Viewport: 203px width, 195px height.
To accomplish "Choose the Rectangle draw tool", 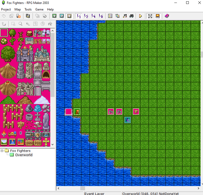I will pos(35,24).
